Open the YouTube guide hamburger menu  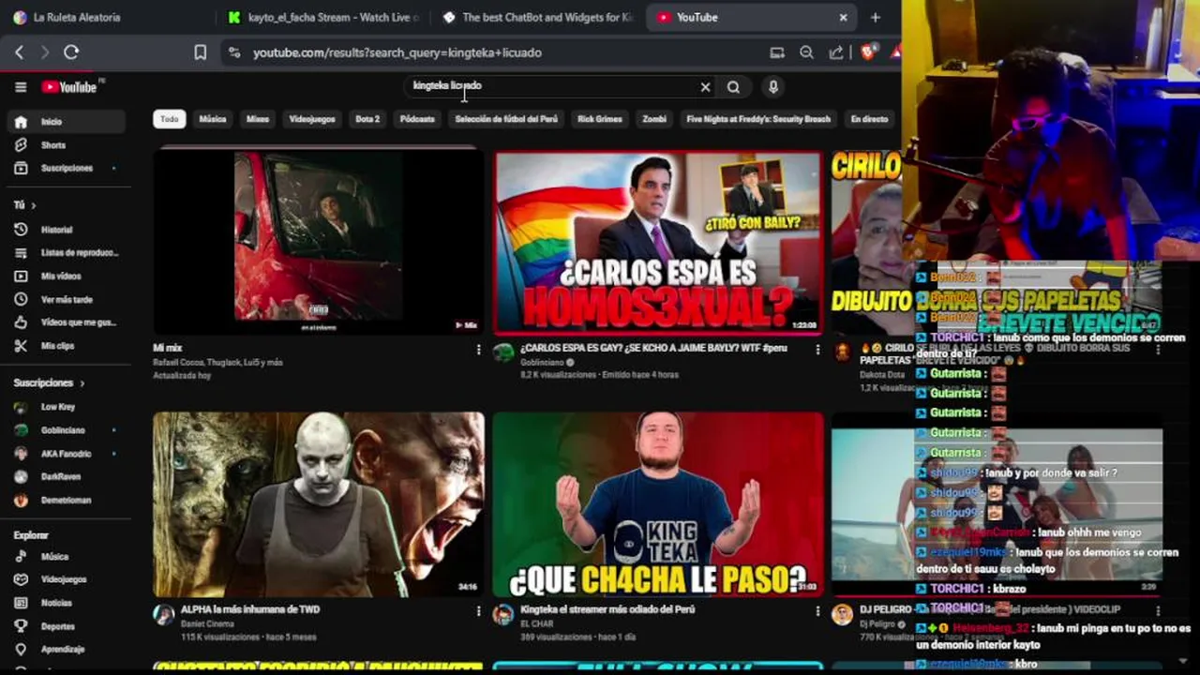(x=21, y=87)
